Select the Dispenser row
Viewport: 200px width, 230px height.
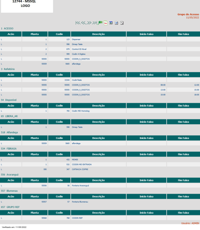pos(100,39)
